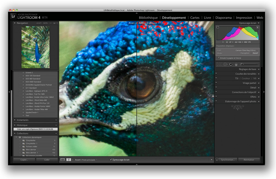
Task: Expand the Détail panel
Action: click(x=259, y=87)
